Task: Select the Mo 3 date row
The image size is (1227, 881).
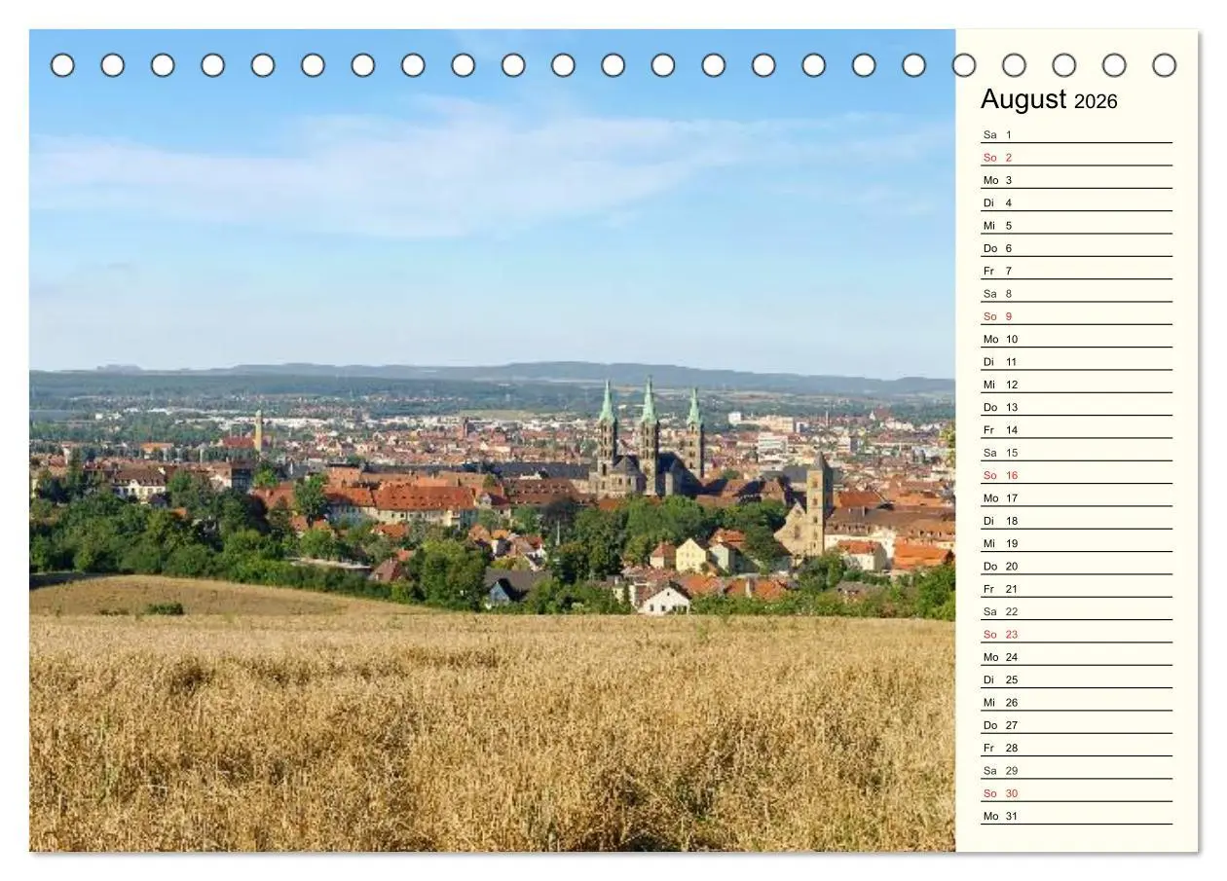Action: (x=1076, y=180)
